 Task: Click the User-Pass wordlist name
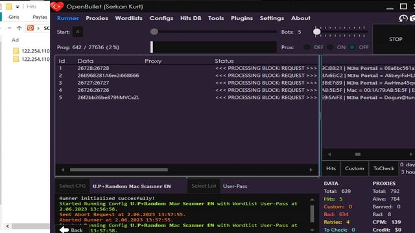(x=235, y=186)
